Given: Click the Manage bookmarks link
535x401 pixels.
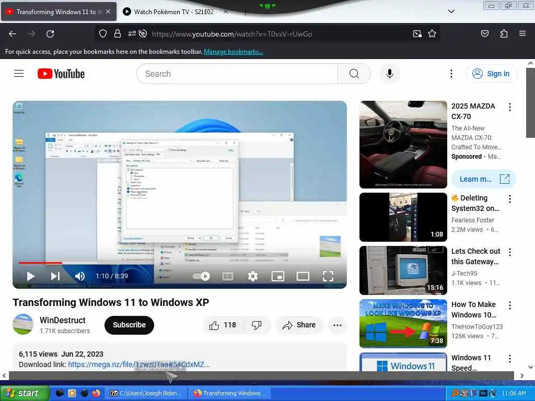Looking at the screenshot, I should (x=234, y=52).
